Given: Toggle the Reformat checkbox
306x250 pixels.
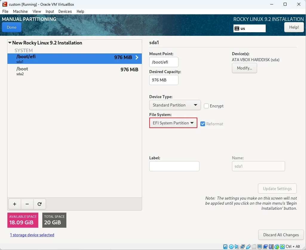Looking at the screenshot, I should pos(203,124).
